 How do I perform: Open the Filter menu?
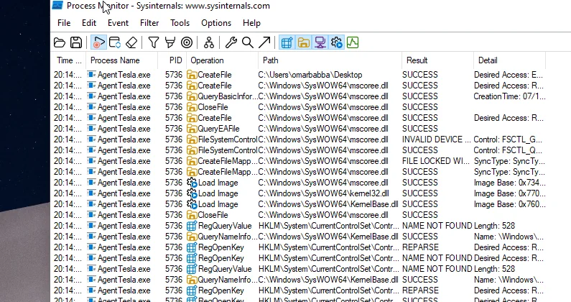tap(149, 23)
